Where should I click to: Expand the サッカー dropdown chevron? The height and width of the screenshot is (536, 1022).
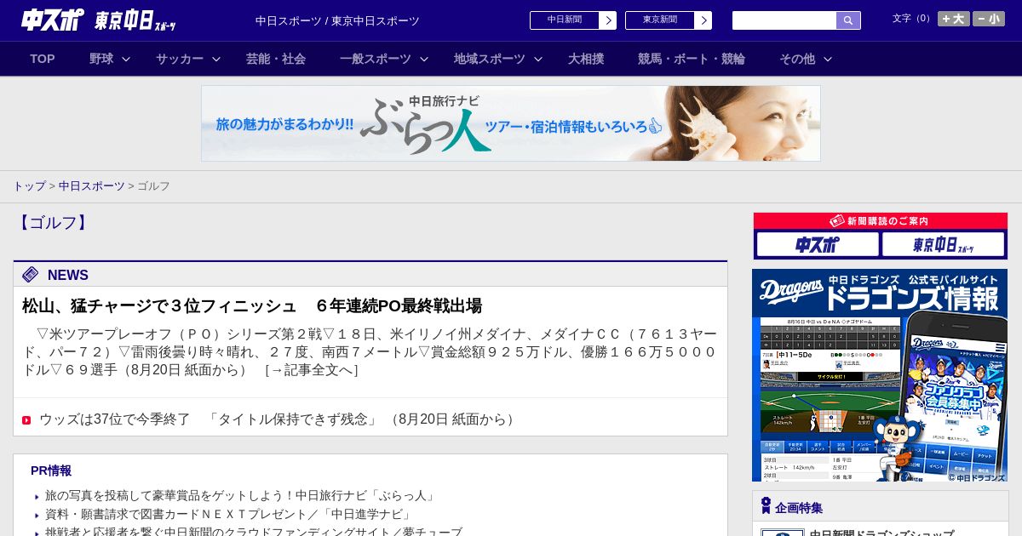point(216,59)
